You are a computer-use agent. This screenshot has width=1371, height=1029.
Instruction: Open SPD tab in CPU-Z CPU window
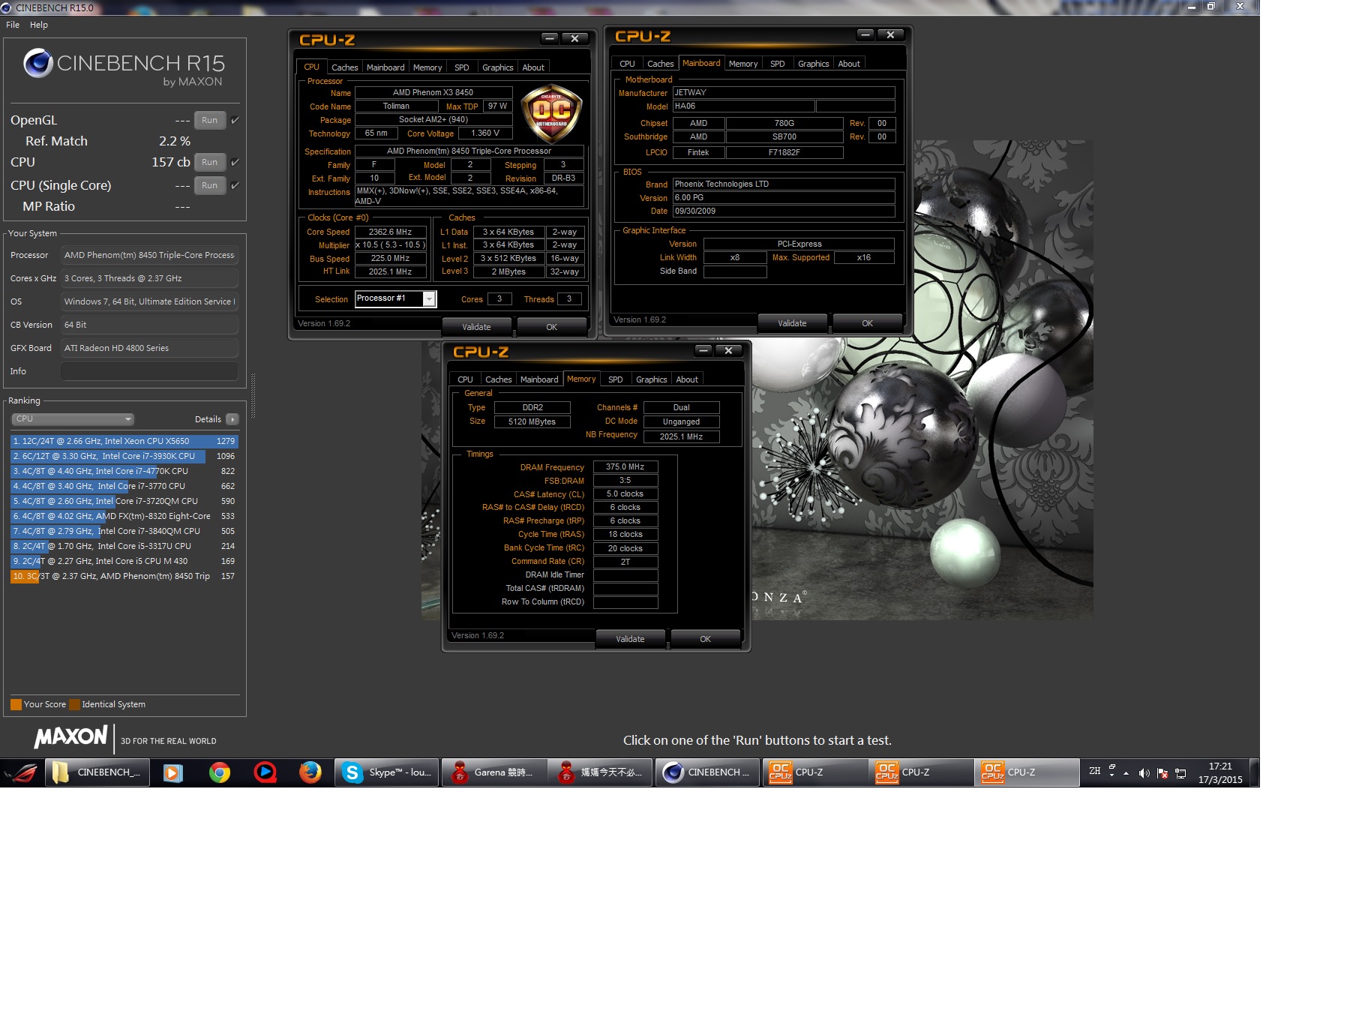coord(462,67)
